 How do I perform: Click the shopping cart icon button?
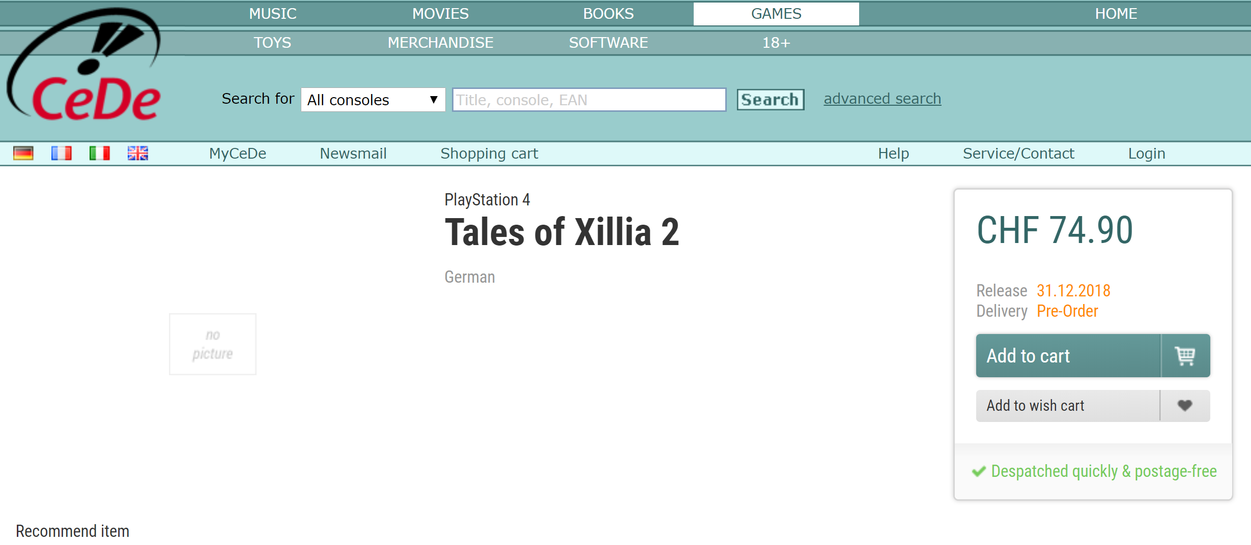[x=1185, y=356]
